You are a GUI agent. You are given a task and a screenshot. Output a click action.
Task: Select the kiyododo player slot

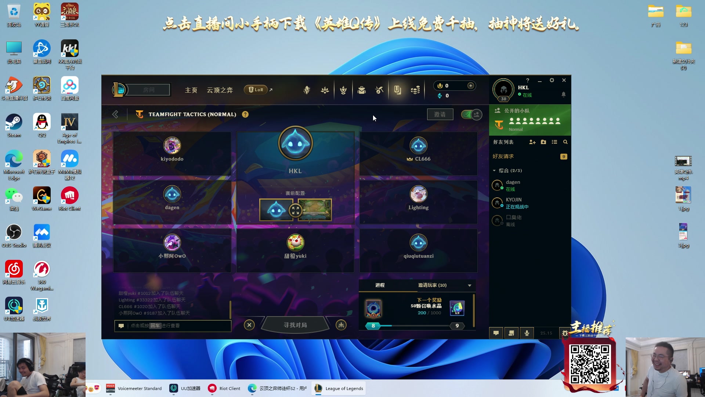tap(172, 154)
